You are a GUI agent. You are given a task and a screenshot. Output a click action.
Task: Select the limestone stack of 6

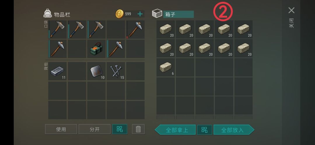pyautogui.click(x=166, y=68)
